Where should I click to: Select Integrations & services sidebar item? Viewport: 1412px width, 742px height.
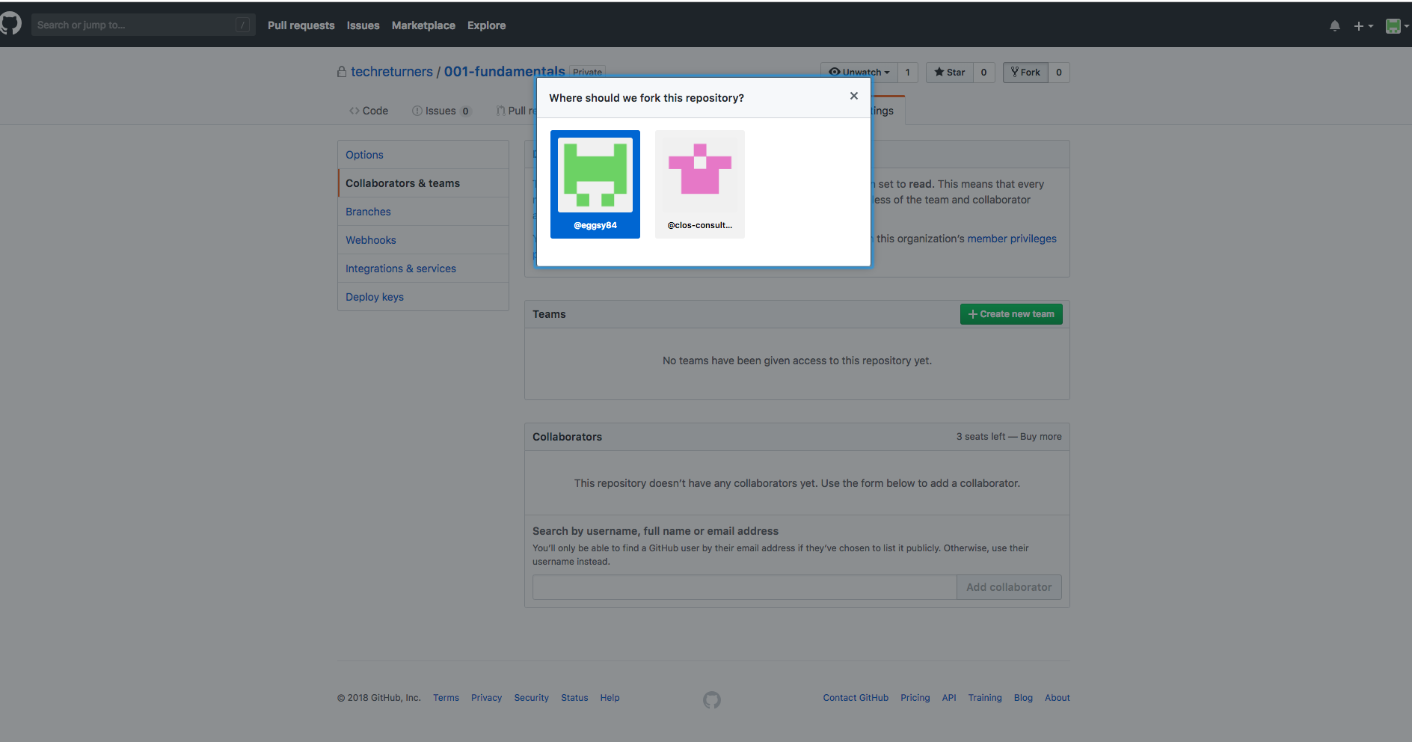tap(423, 269)
